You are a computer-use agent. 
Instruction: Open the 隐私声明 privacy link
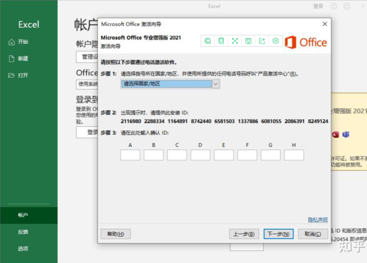318,220
